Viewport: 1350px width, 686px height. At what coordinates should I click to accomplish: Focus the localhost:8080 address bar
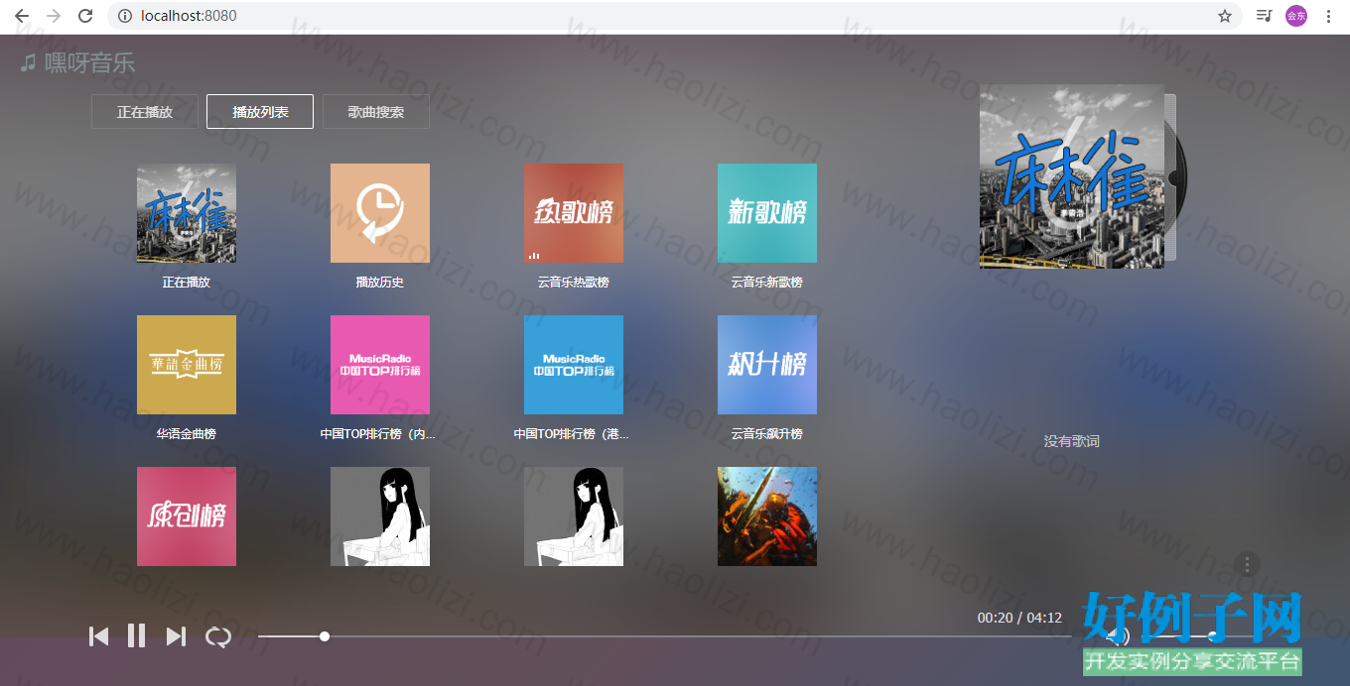(x=675, y=16)
